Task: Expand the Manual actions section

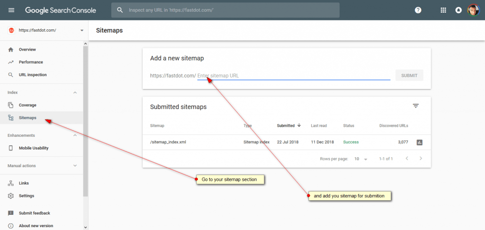Action: (x=75, y=166)
